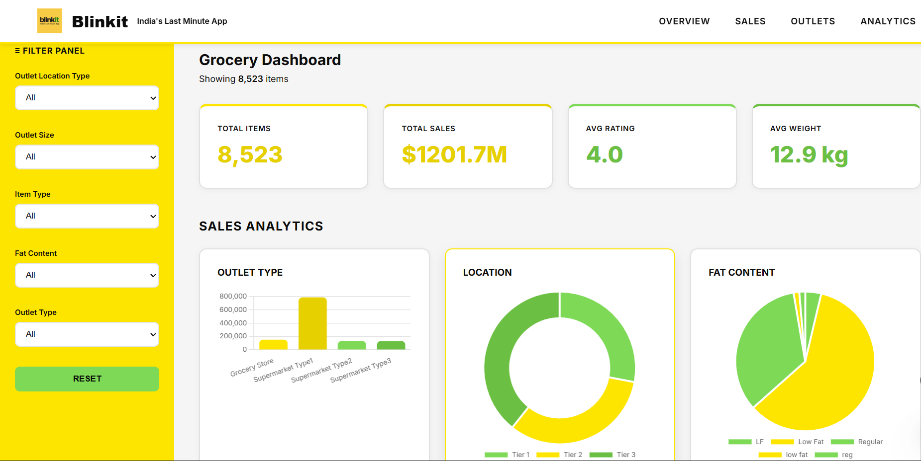This screenshot has height=461, width=921.
Task: Toggle the Regular legend in Fat Content chart
Action: [857, 442]
